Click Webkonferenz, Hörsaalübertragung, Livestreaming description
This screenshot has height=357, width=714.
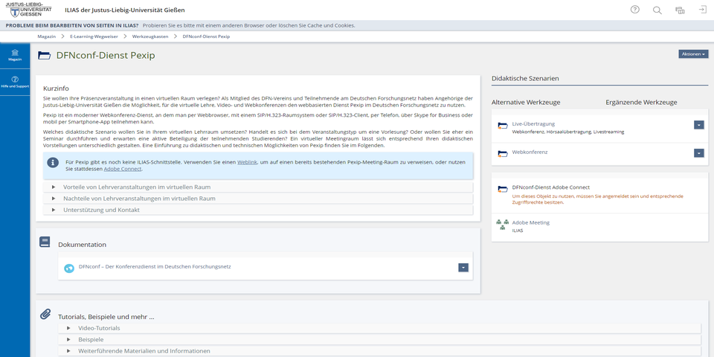click(567, 132)
